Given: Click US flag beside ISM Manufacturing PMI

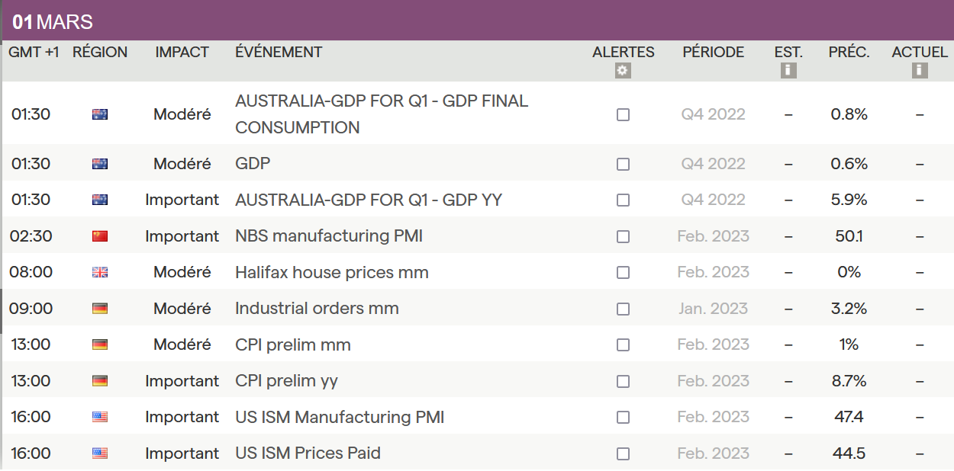Looking at the screenshot, I should [x=100, y=417].
